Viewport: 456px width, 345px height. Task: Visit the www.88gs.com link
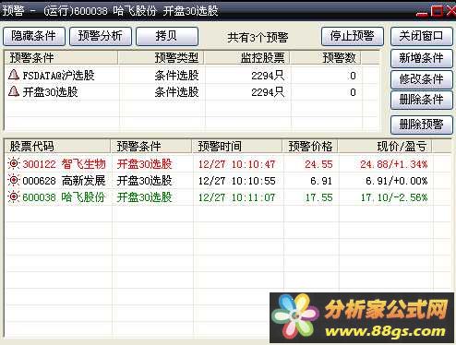pos(385,331)
